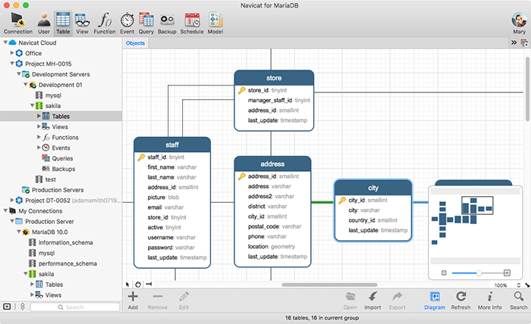Expand the Functions node
The width and height of the screenshot is (531, 324).
[x=39, y=137]
